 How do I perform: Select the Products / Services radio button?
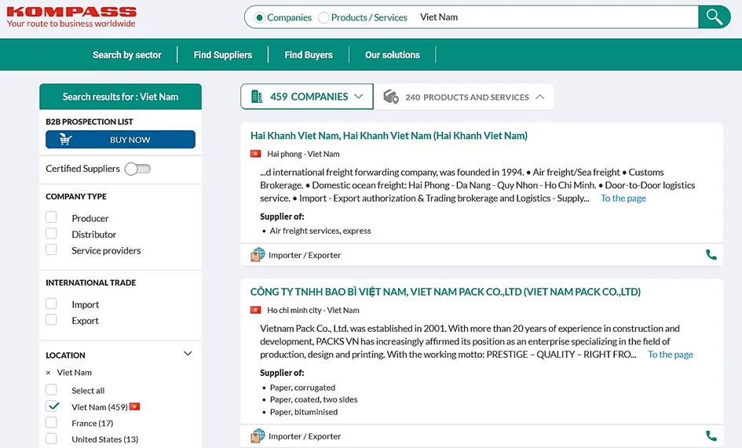[323, 17]
